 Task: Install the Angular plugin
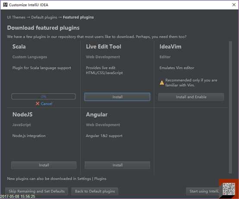117,165
